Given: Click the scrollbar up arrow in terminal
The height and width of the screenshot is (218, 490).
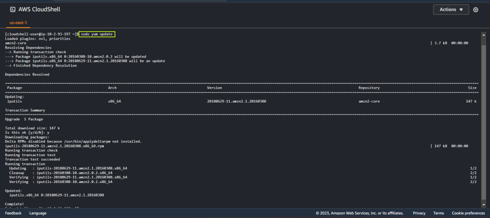Looking at the screenshot, I should tap(484, 33).
